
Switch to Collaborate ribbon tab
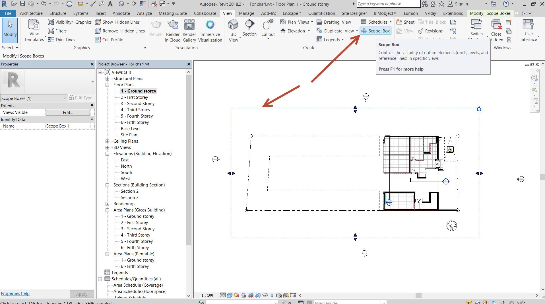click(x=205, y=13)
